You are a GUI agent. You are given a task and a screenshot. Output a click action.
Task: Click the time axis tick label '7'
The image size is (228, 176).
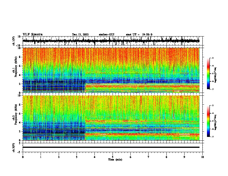coord(149,157)
